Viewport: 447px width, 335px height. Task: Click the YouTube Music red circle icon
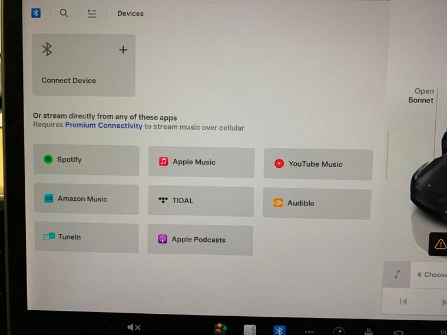point(279,163)
